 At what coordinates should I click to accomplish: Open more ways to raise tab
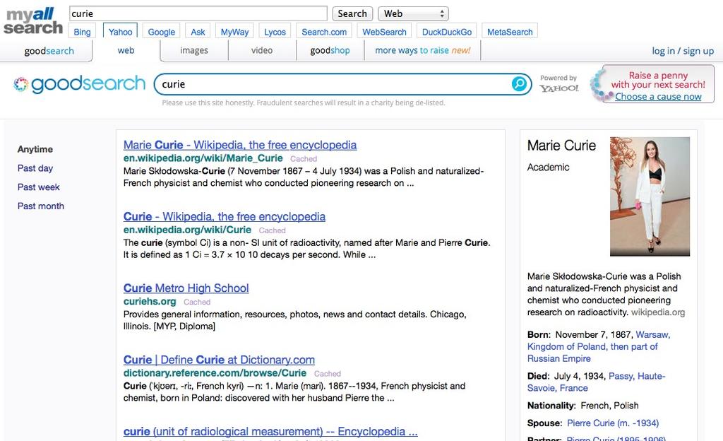click(422, 50)
